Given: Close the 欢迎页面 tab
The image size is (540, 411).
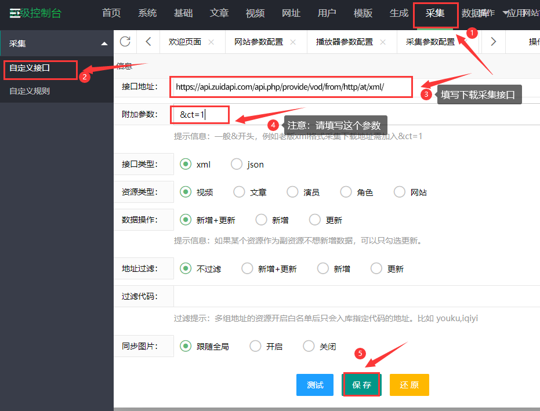Looking at the screenshot, I should point(211,42).
